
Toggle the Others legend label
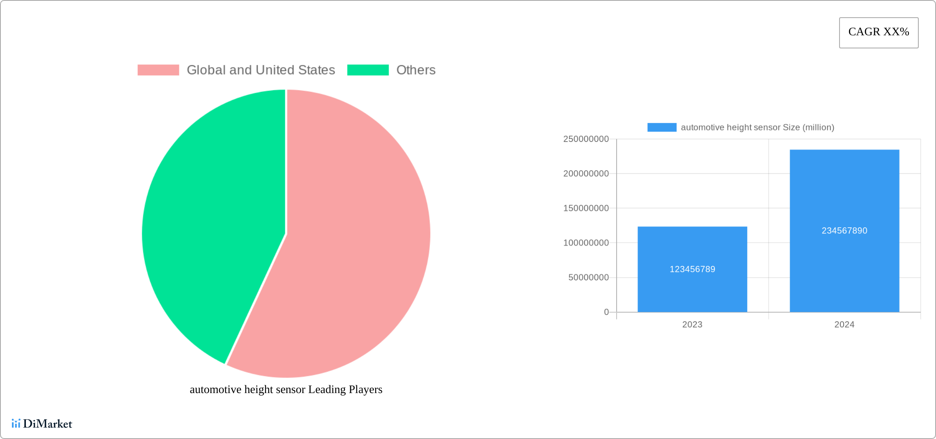pos(416,70)
